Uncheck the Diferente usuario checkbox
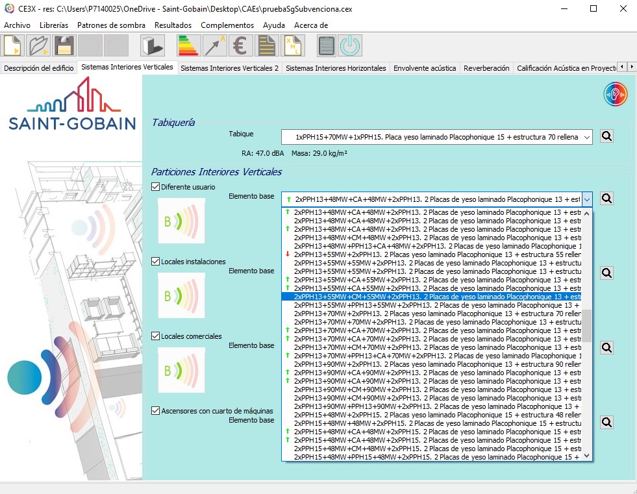The width and height of the screenshot is (637, 494). 155,187
